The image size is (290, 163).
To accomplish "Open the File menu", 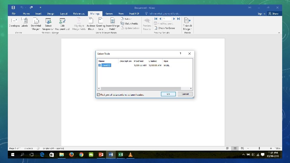I will pyautogui.click(x=14, y=14).
